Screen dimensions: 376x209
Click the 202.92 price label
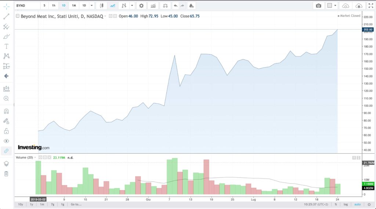click(x=368, y=30)
